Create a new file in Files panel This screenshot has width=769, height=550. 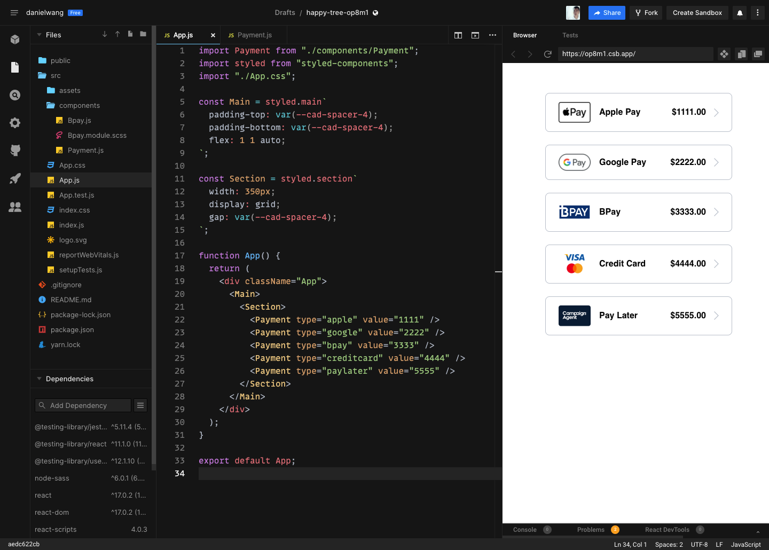coord(130,34)
